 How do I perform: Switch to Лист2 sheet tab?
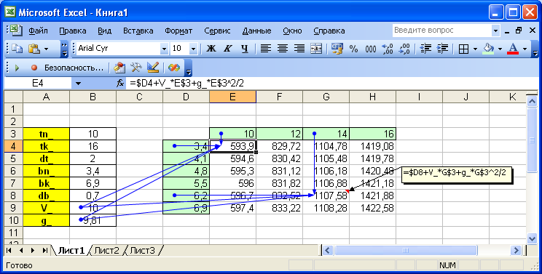106,251
